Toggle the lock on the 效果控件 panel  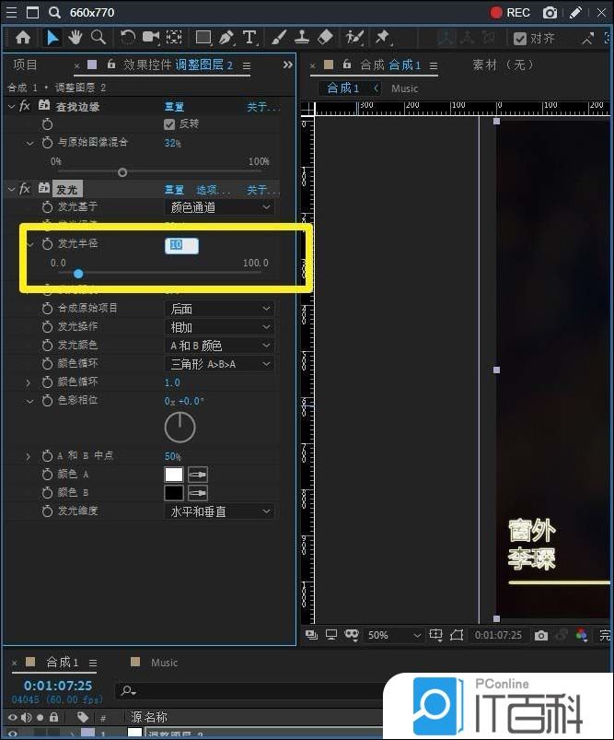point(111,64)
